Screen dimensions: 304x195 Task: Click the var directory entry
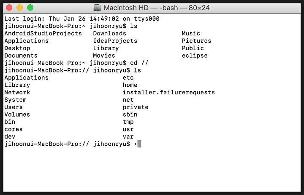(x=128, y=137)
